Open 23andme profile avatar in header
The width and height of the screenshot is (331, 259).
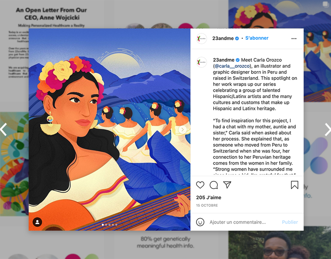coord(202,39)
